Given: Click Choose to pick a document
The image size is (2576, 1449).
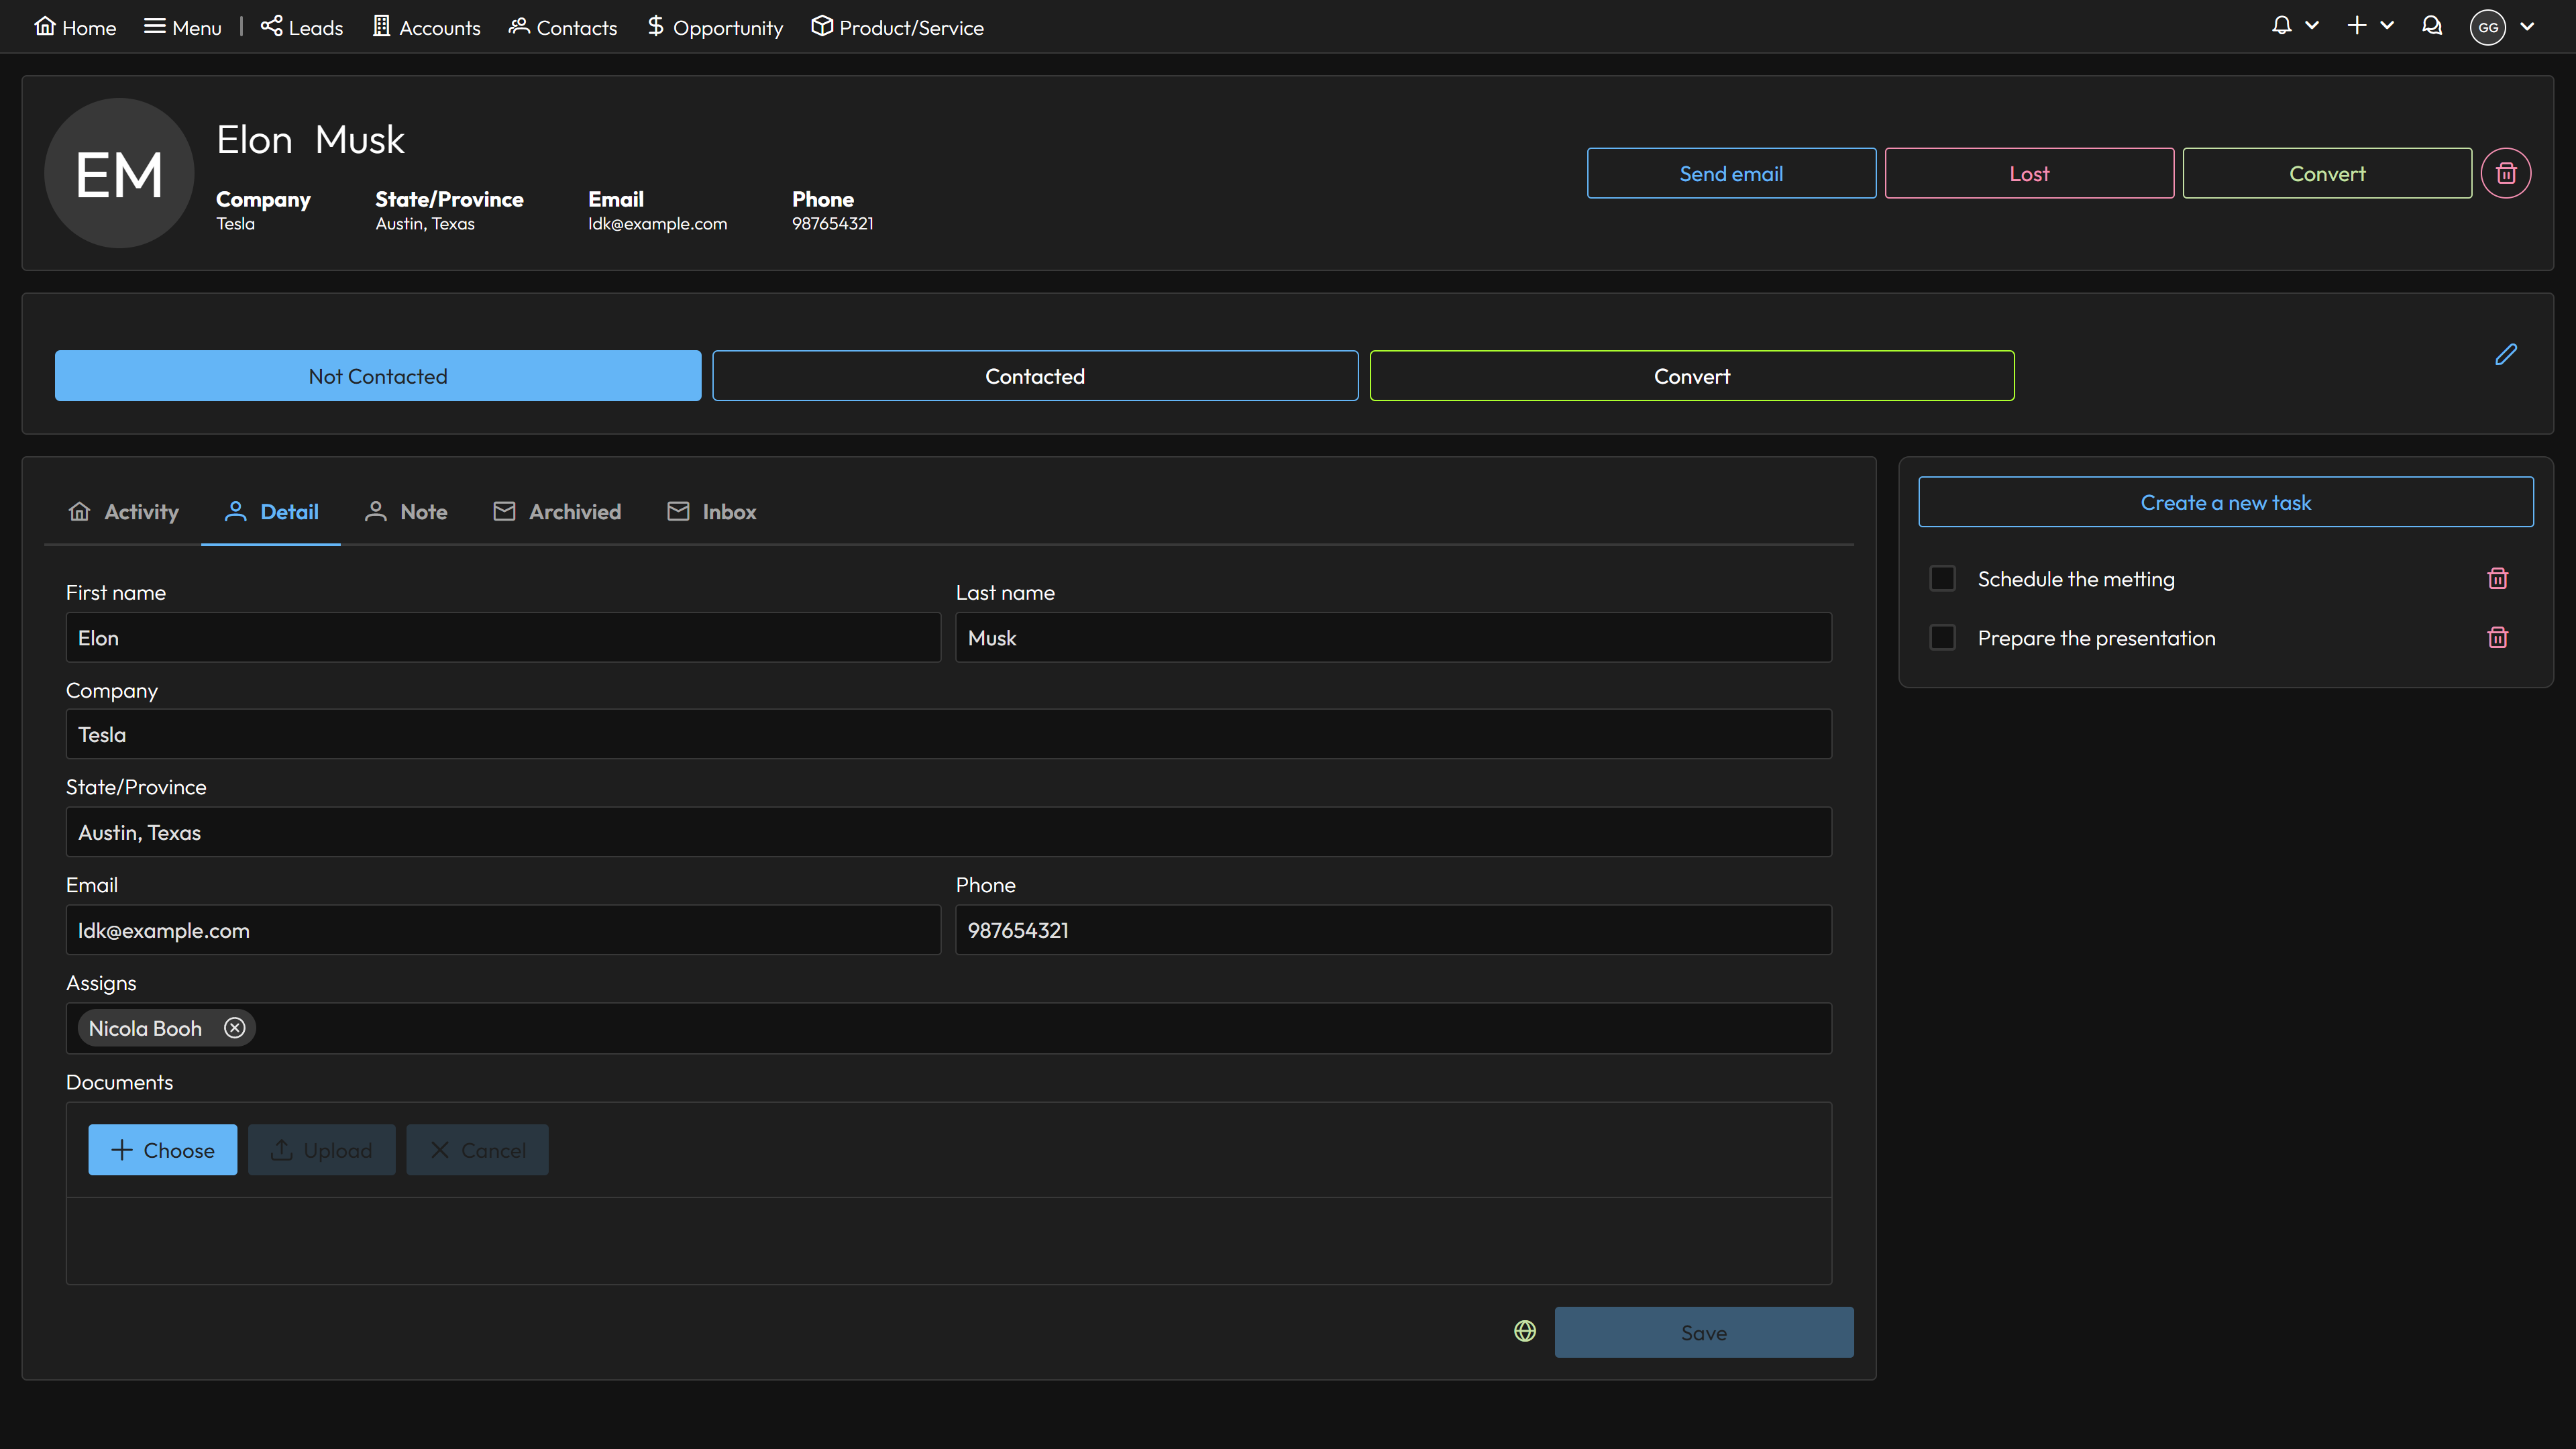Looking at the screenshot, I should [162, 1150].
